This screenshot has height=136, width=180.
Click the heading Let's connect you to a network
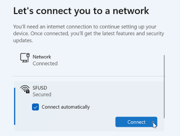coord(81,11)
